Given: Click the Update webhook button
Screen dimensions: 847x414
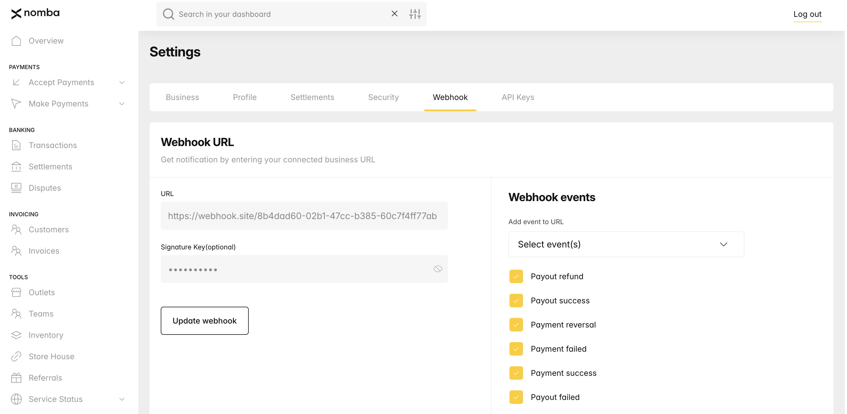Looking at the screenshot, I should tap(205, 321).
